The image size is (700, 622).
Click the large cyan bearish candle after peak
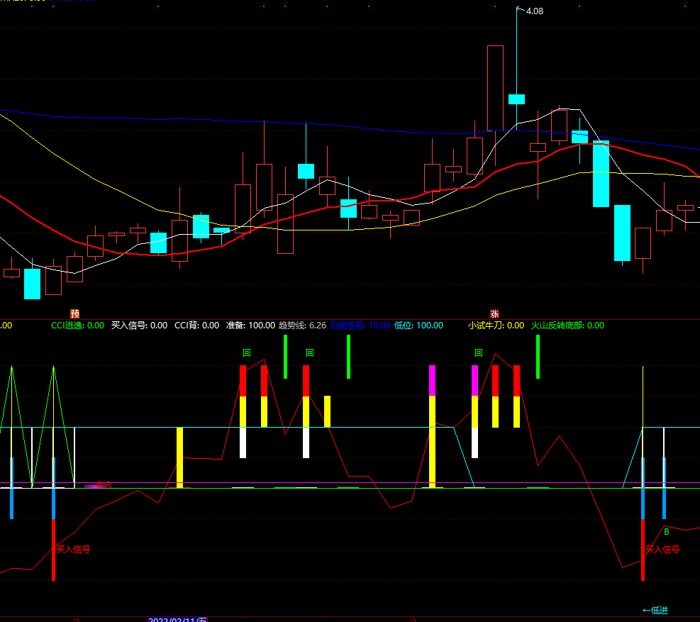tap(601, 174)
